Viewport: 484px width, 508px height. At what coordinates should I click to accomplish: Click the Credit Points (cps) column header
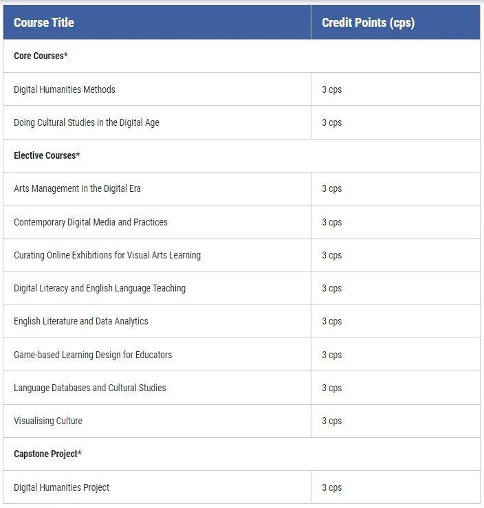tap(368, 23)
